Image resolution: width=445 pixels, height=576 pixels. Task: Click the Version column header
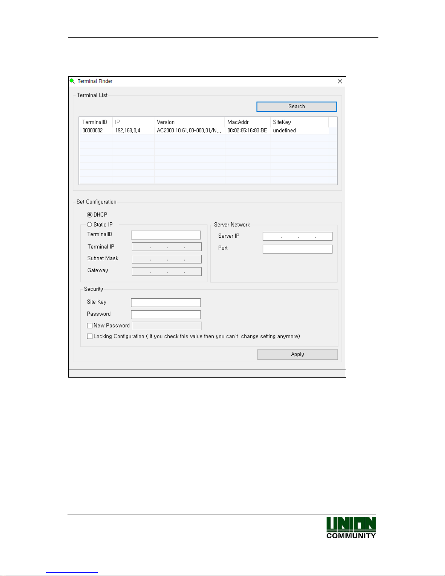click(x=166, y=122)
